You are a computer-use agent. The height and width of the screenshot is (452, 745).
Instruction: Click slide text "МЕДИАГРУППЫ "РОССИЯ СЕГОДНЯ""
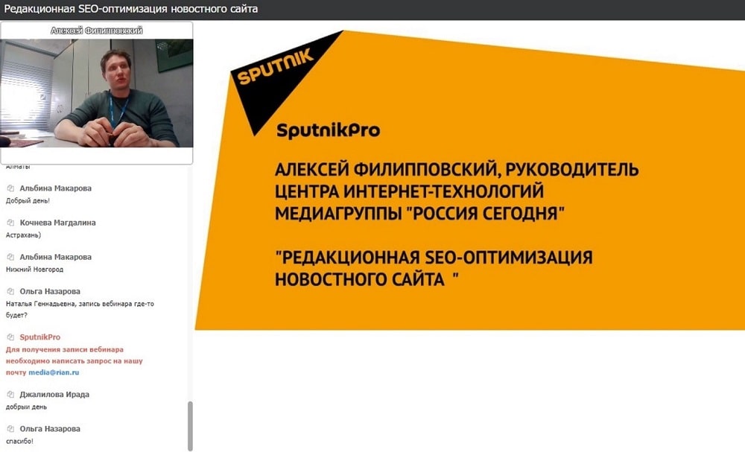420,214
